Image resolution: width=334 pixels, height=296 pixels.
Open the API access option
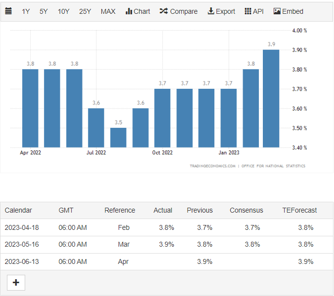tap(254, 11)
